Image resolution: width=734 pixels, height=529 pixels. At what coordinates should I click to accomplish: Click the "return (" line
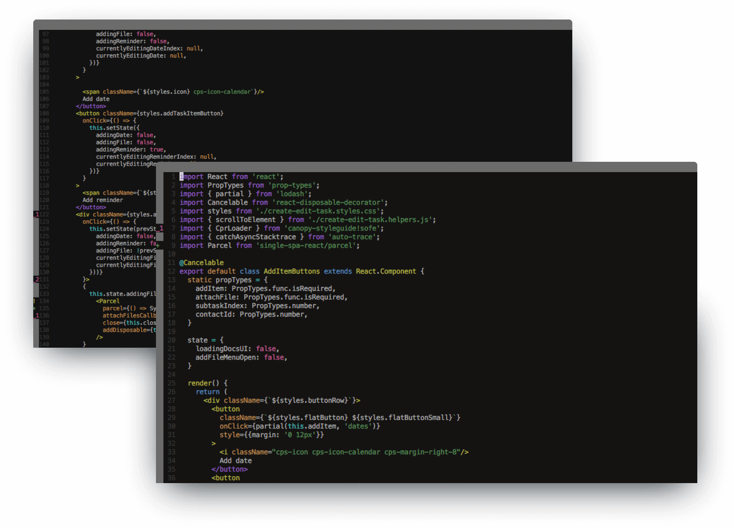[211, 392]
